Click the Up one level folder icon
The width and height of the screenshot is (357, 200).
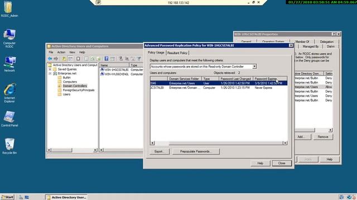click(x=64, y=59)
